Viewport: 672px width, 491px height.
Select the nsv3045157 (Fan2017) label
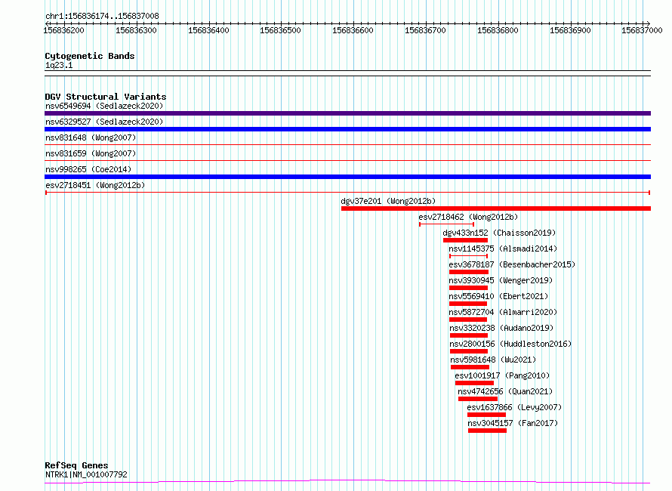pos(513,423)
